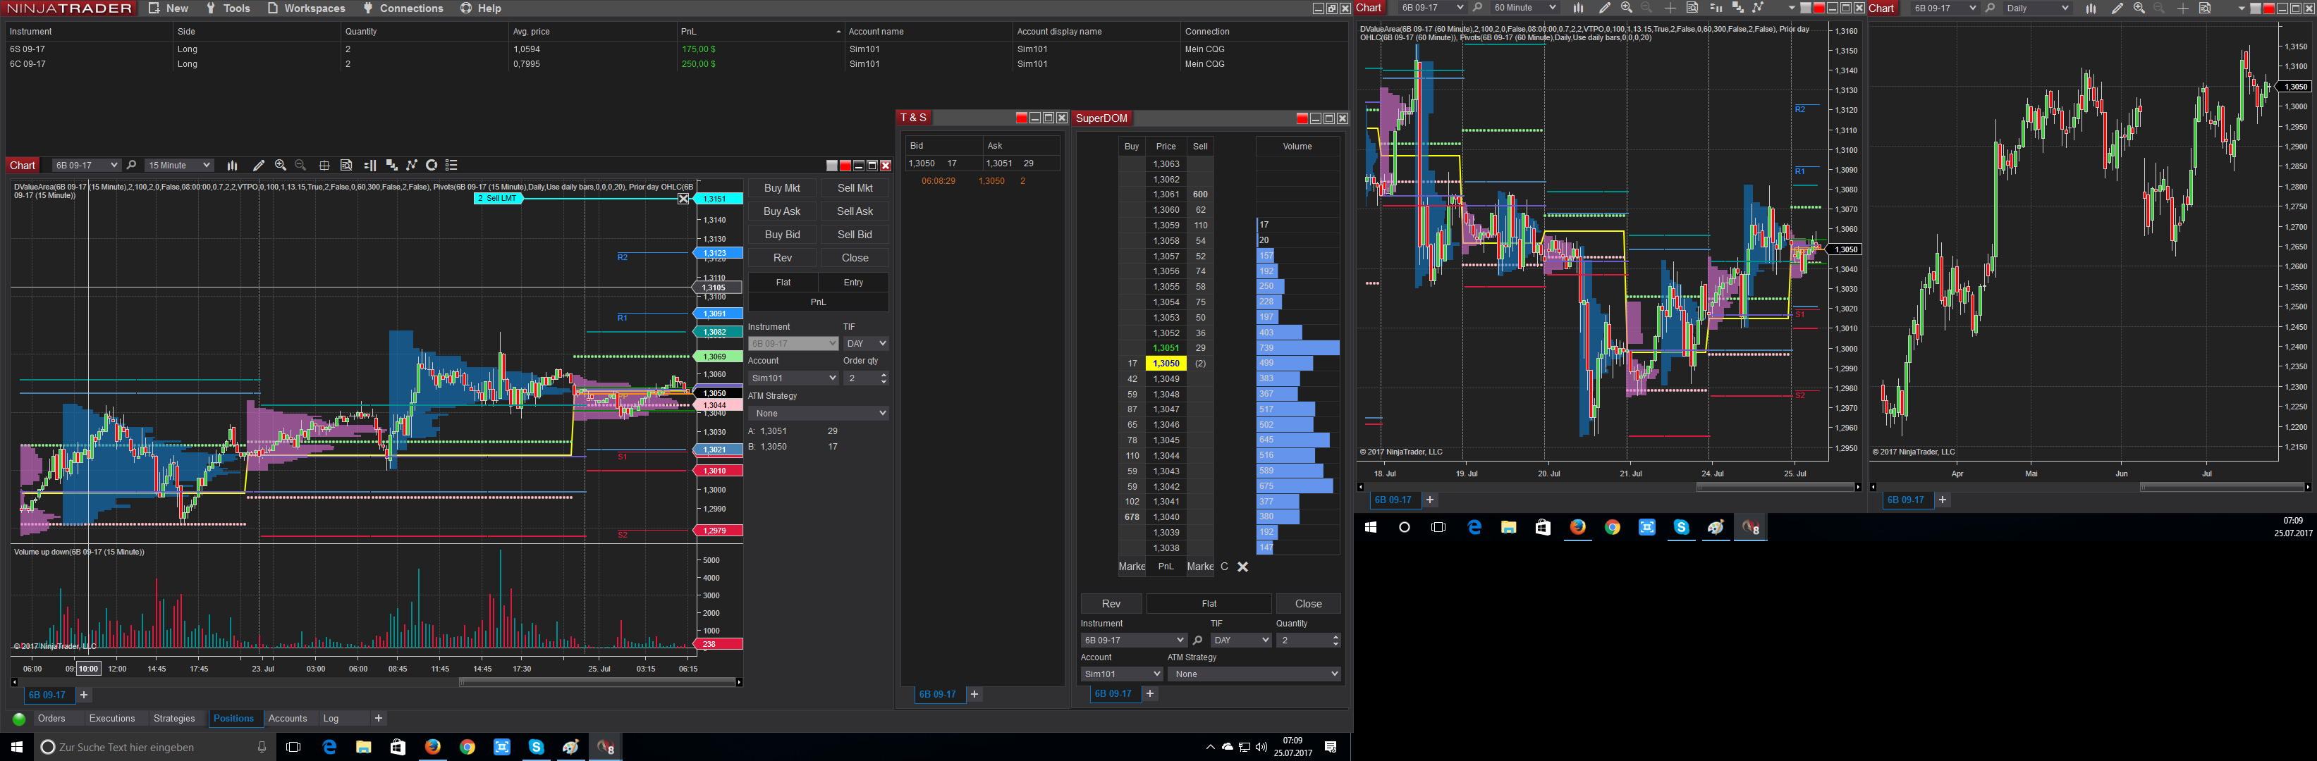This screenshot has width=2317, height=761.
Task: Cancel the 2 Sell LMT order marker
Action: pos(683,199)
